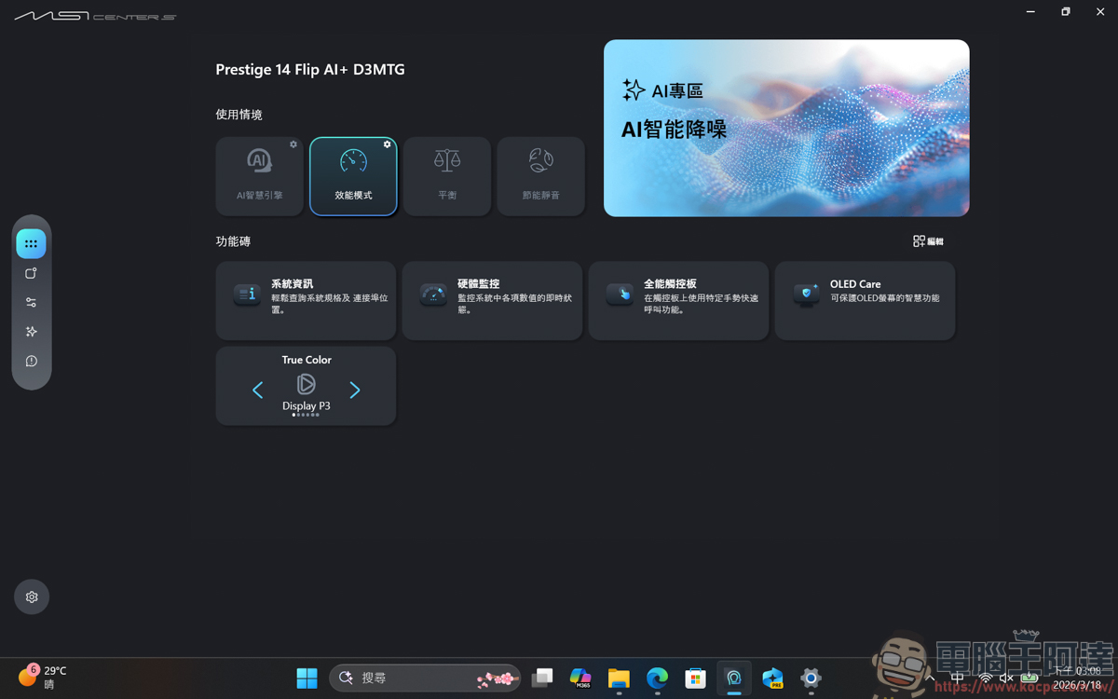Switch to AI智慧引擎 scenario
This screenshot has width=1118, height=699.
[x=259, y=175]
